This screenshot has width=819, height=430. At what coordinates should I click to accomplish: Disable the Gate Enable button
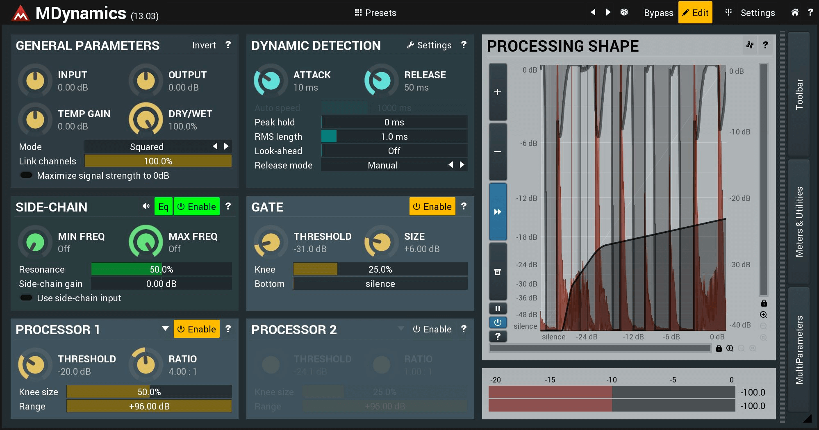[x=432, y=207]
